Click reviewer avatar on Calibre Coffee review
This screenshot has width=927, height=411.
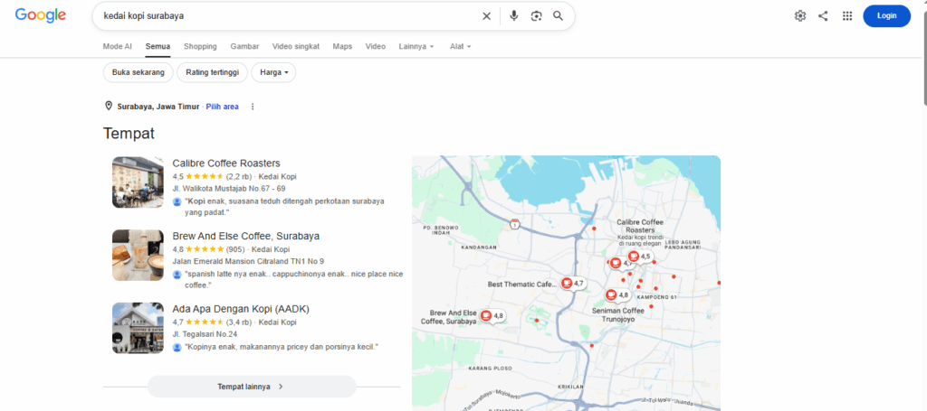coord(177,201)
